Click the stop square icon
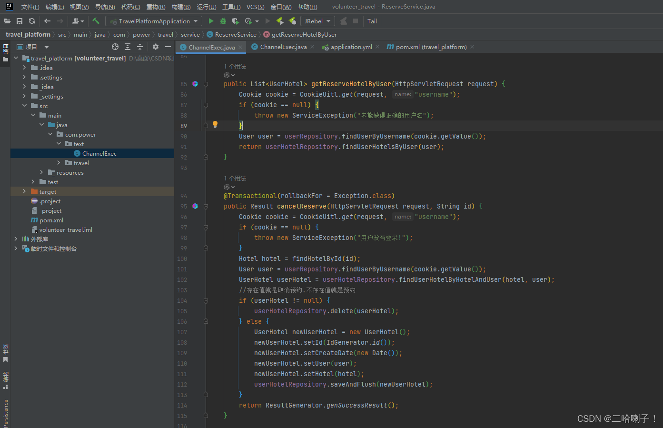Screen dimensions: 663x428 (x=356, y=21)
